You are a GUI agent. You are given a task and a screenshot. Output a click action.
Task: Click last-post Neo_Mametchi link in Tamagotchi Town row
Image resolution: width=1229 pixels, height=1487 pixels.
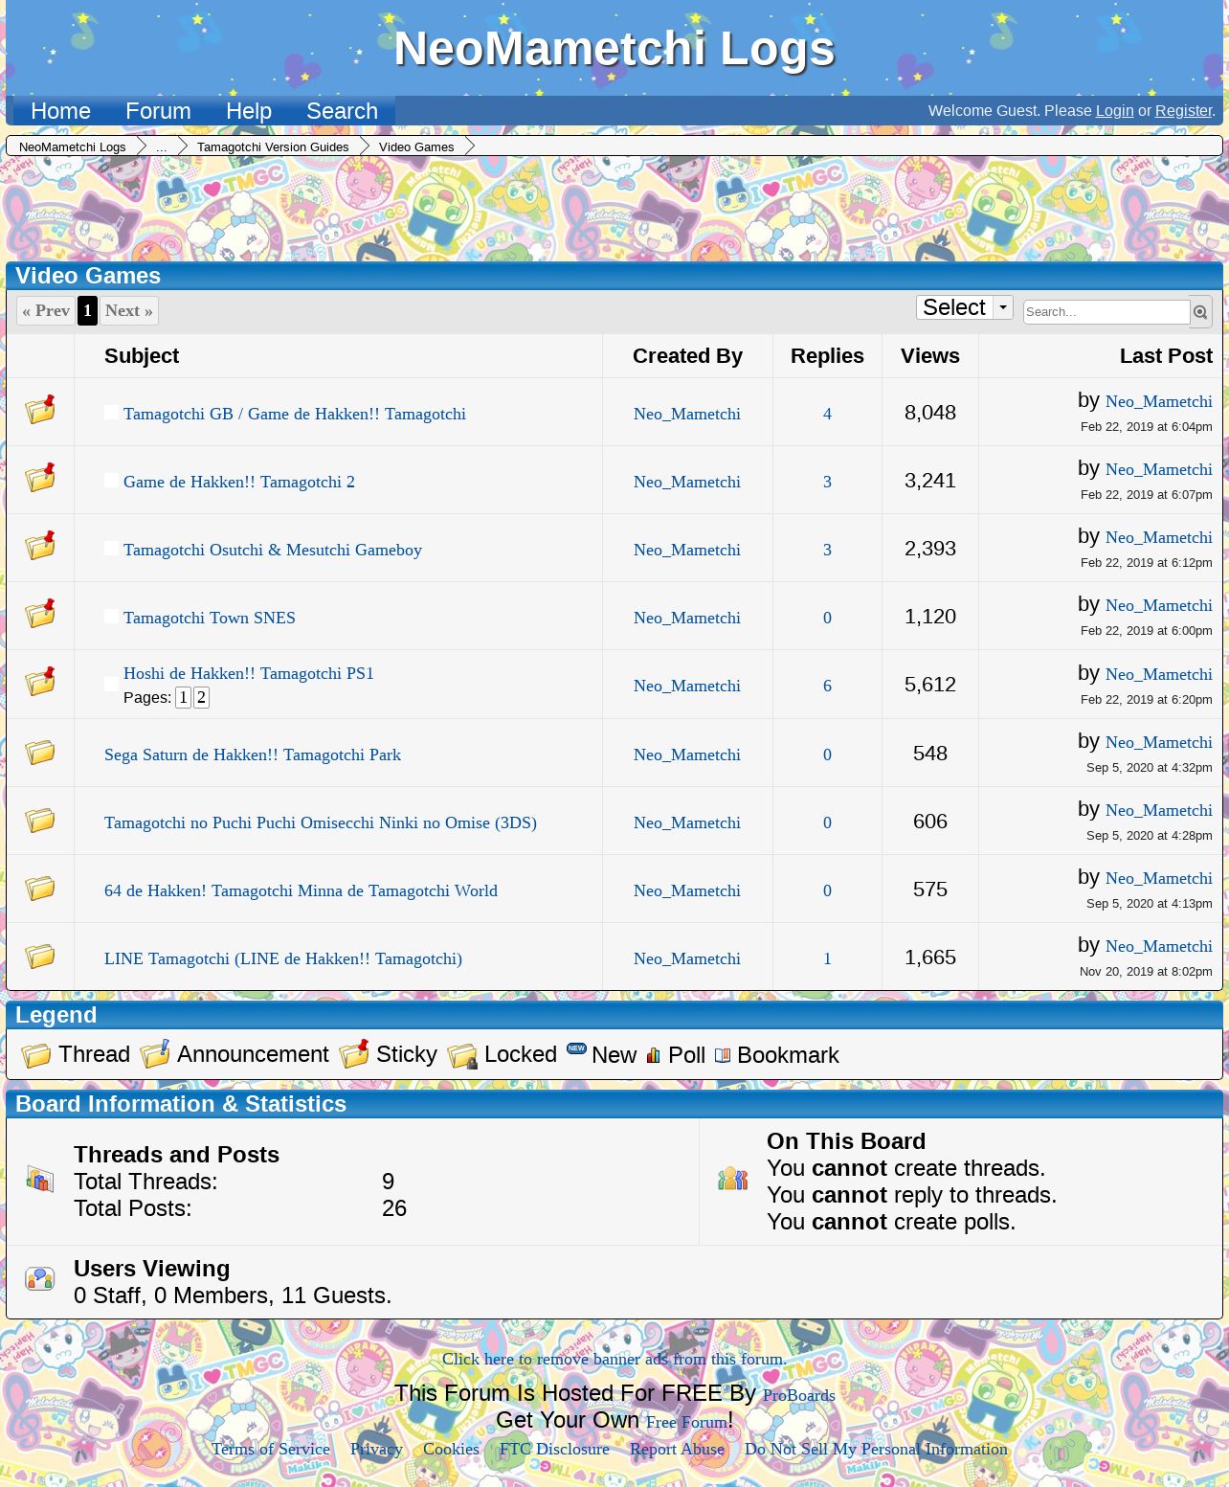coord(1158,605)
